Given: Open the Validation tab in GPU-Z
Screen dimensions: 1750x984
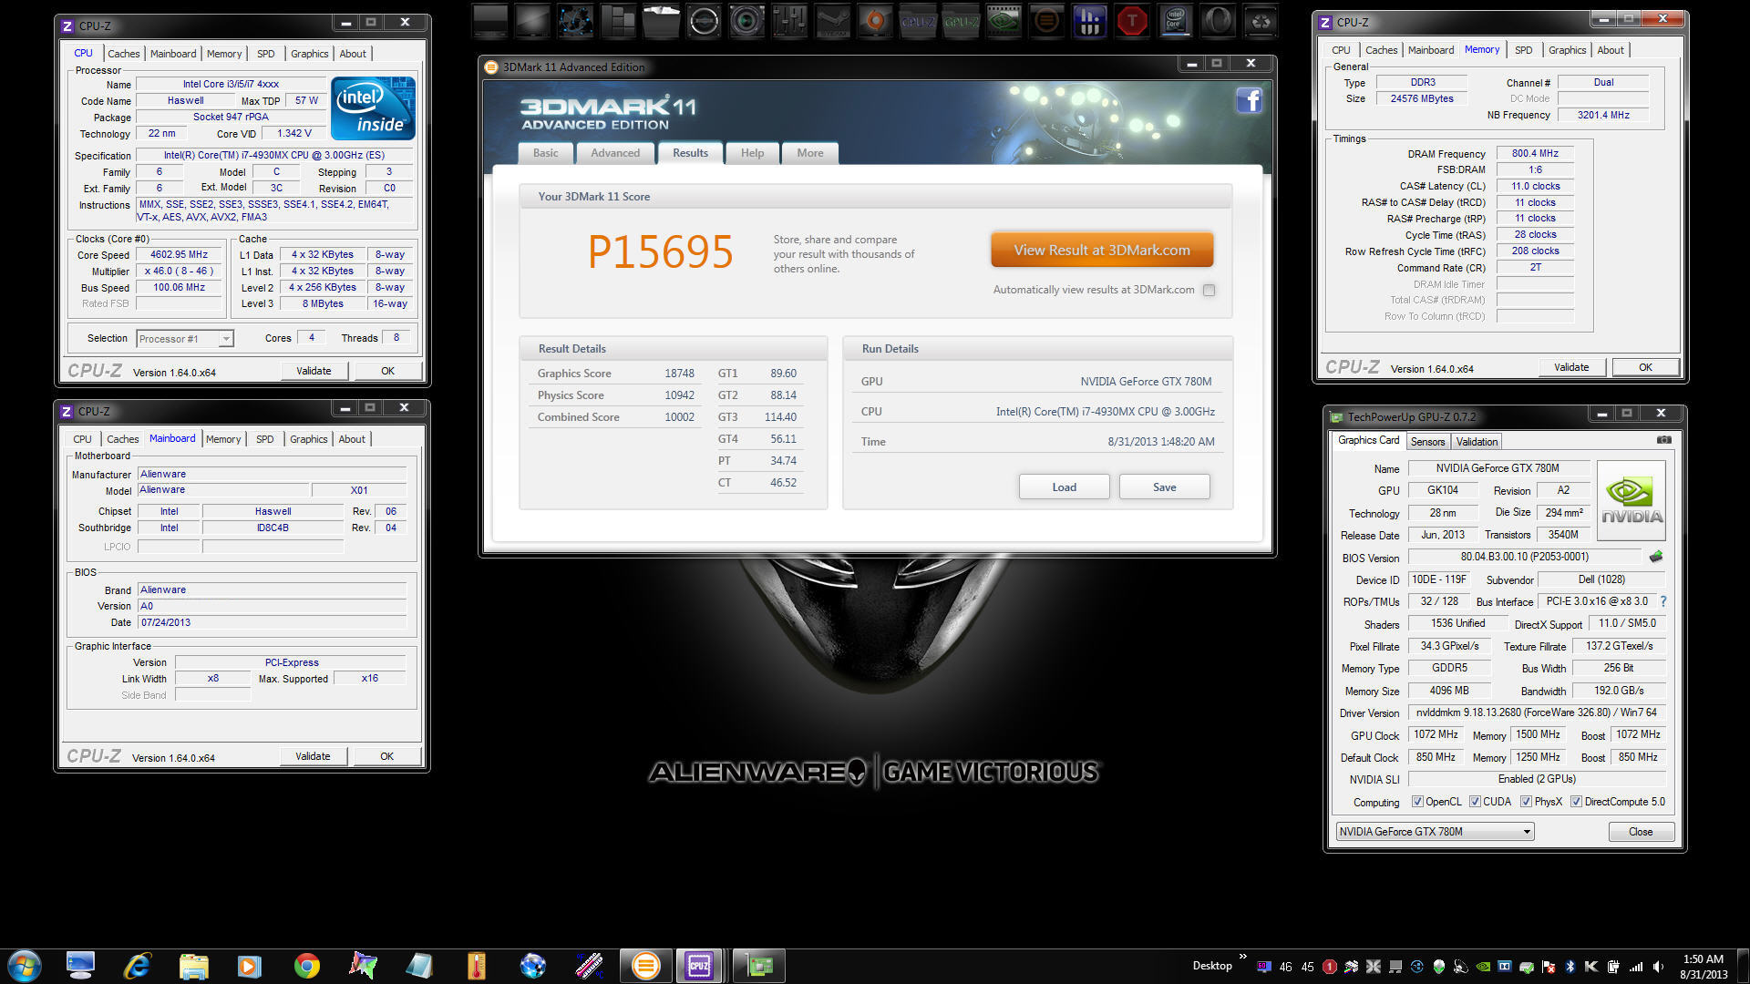Looking at the screenshot, I should point(1477,442).
